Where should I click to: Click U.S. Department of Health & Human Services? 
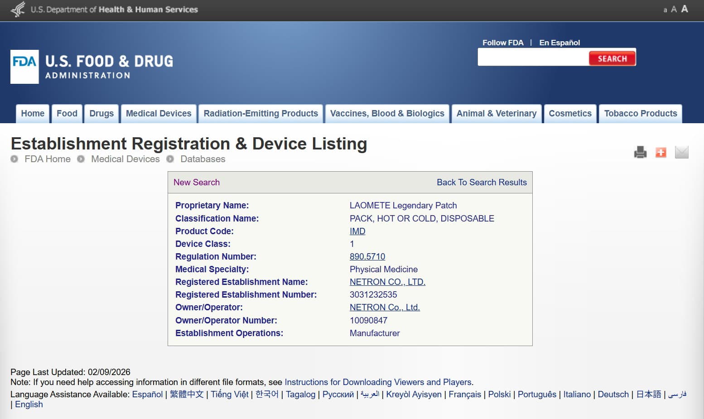point(114,9)
